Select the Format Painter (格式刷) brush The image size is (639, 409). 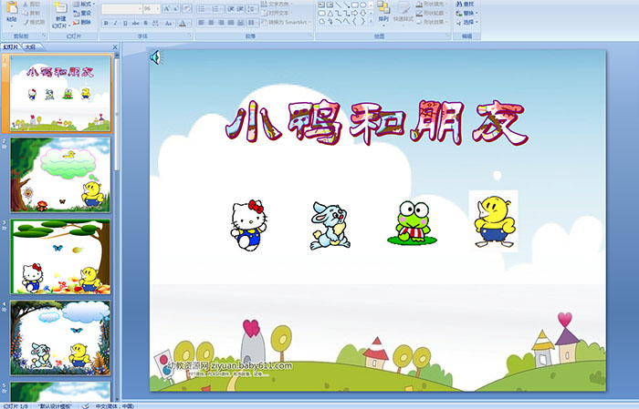click(x=26, y=22)
